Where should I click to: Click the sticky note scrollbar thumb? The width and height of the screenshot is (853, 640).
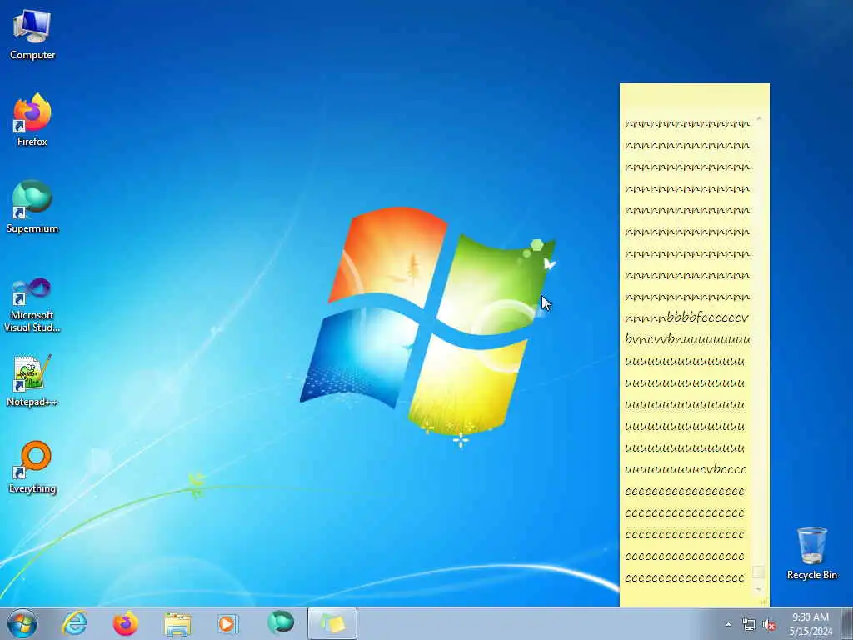click(x=758, y=572)
